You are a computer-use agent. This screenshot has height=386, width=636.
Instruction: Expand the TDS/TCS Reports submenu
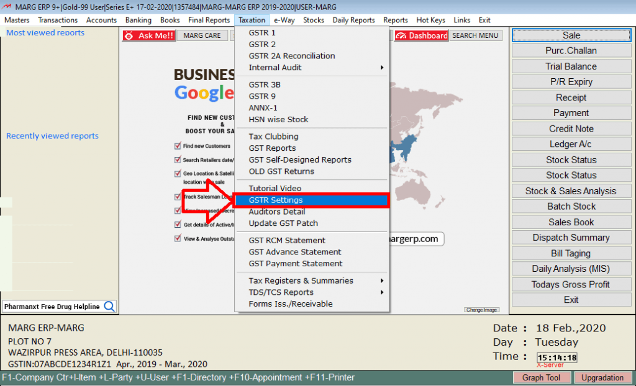click(312, 292)
